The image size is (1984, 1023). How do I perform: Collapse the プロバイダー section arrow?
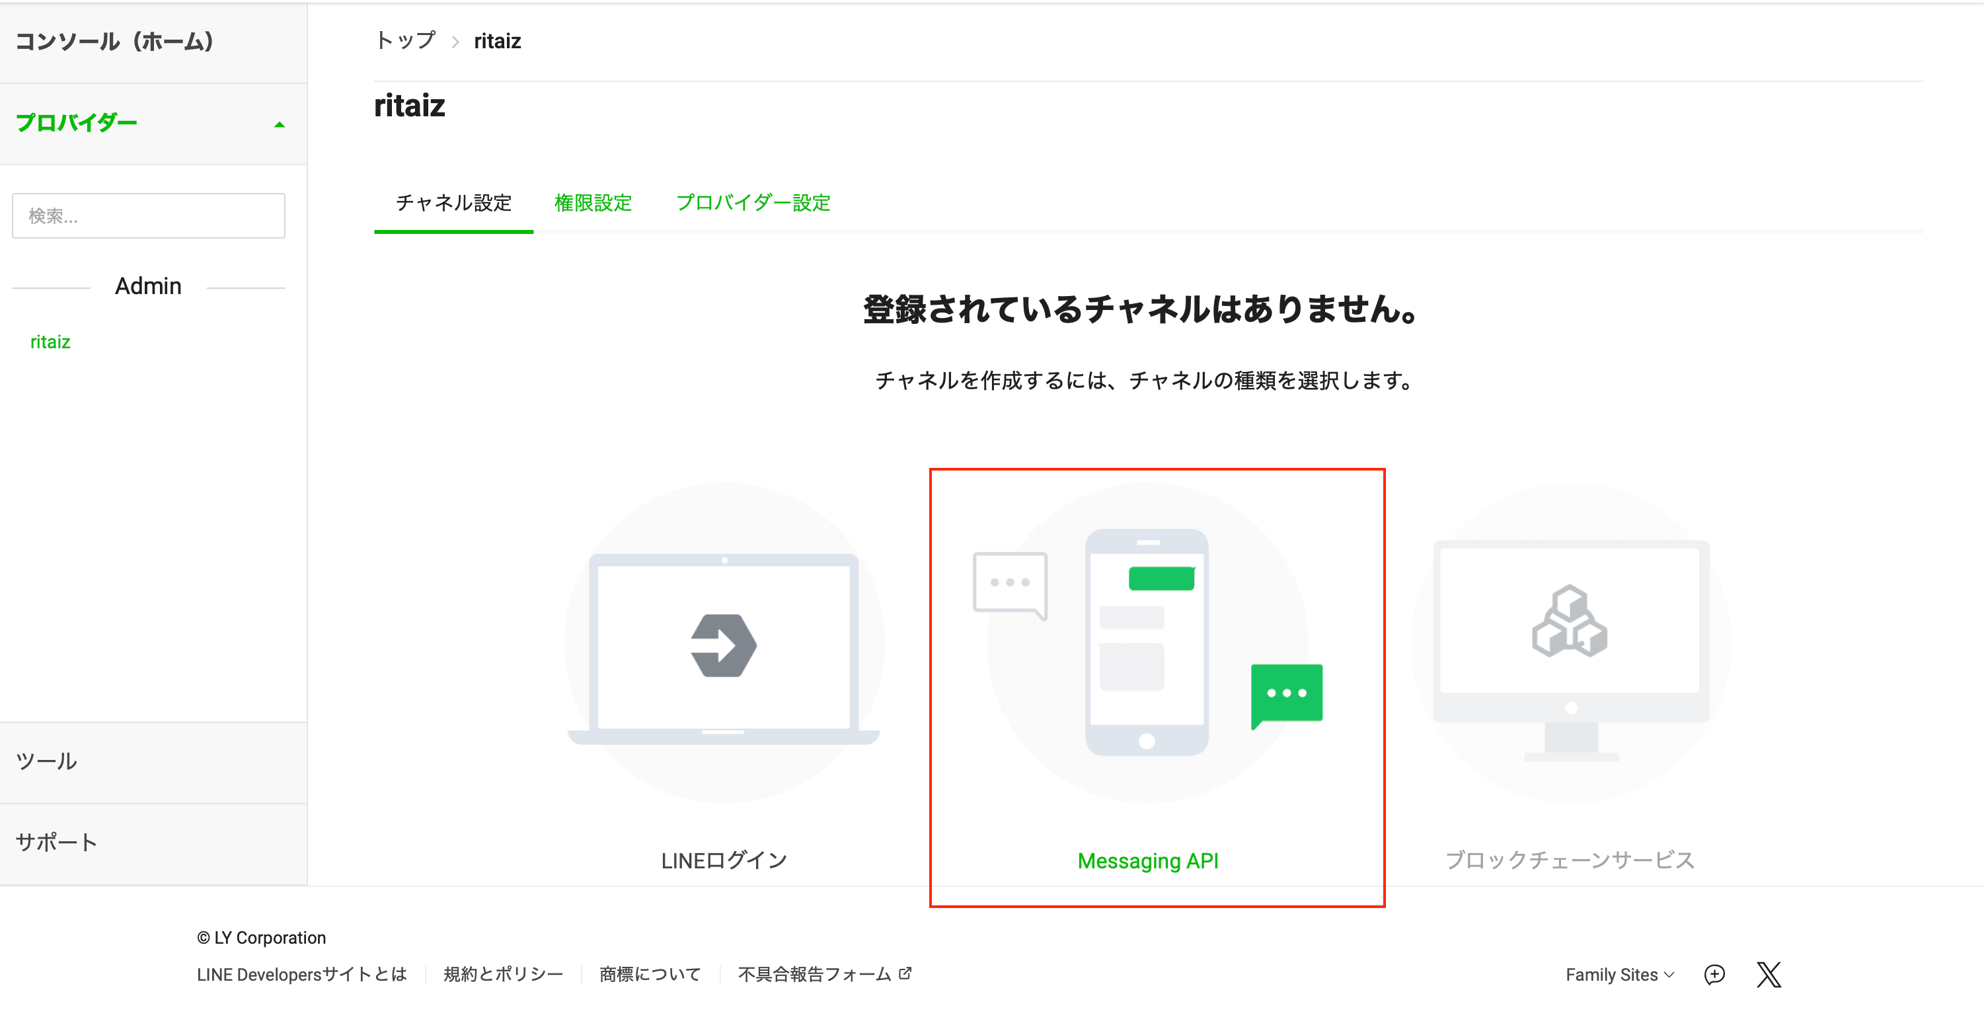coord(280,124)
